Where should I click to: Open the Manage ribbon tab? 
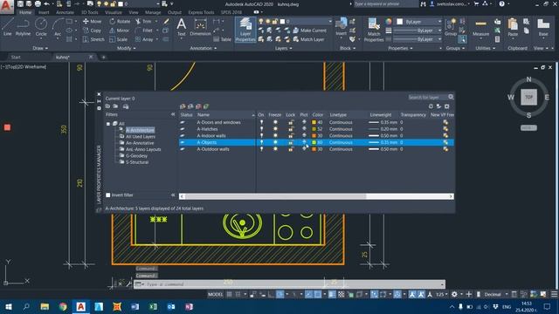click(153, 12)
